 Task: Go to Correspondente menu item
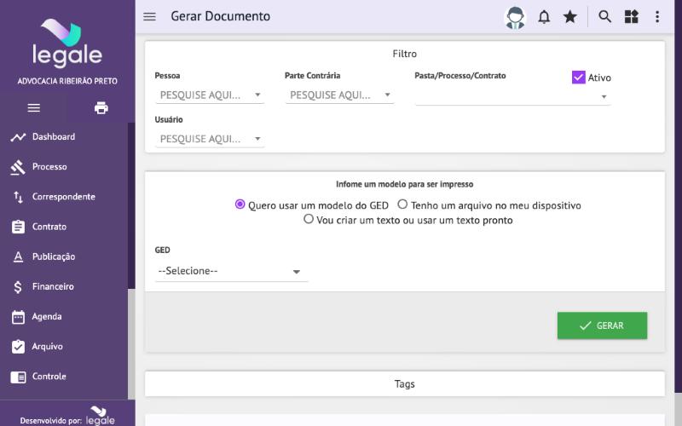click(65, 197)
